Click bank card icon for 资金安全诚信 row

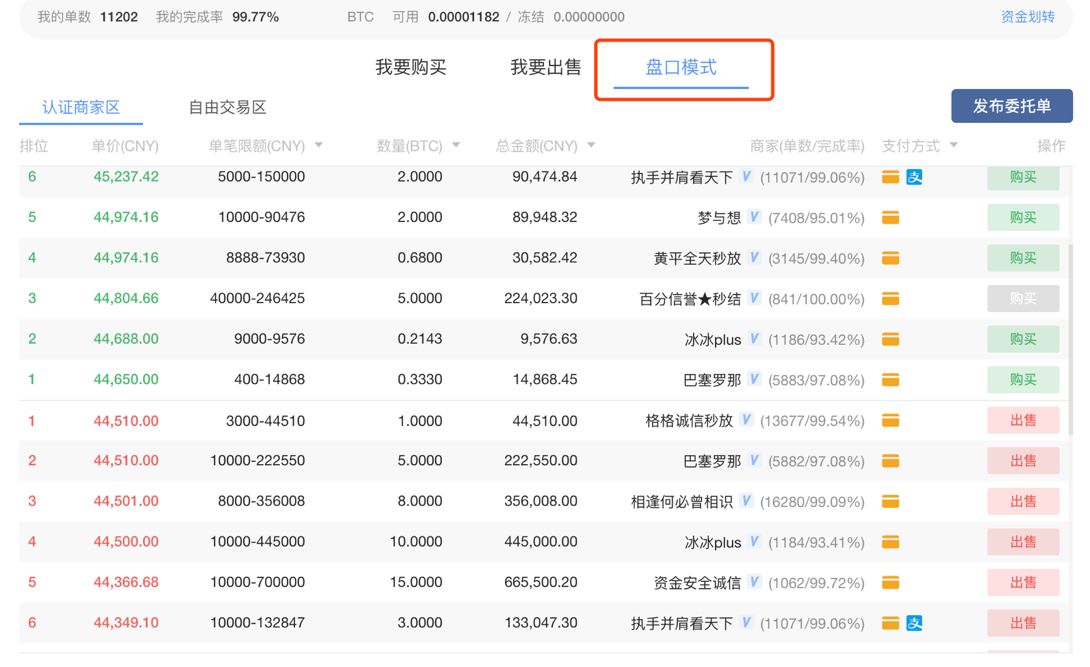pyautogui.click(x=890, y=583)
